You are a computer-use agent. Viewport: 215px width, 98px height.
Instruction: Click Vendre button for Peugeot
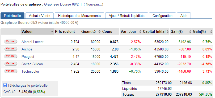click(x=11, y=56)
